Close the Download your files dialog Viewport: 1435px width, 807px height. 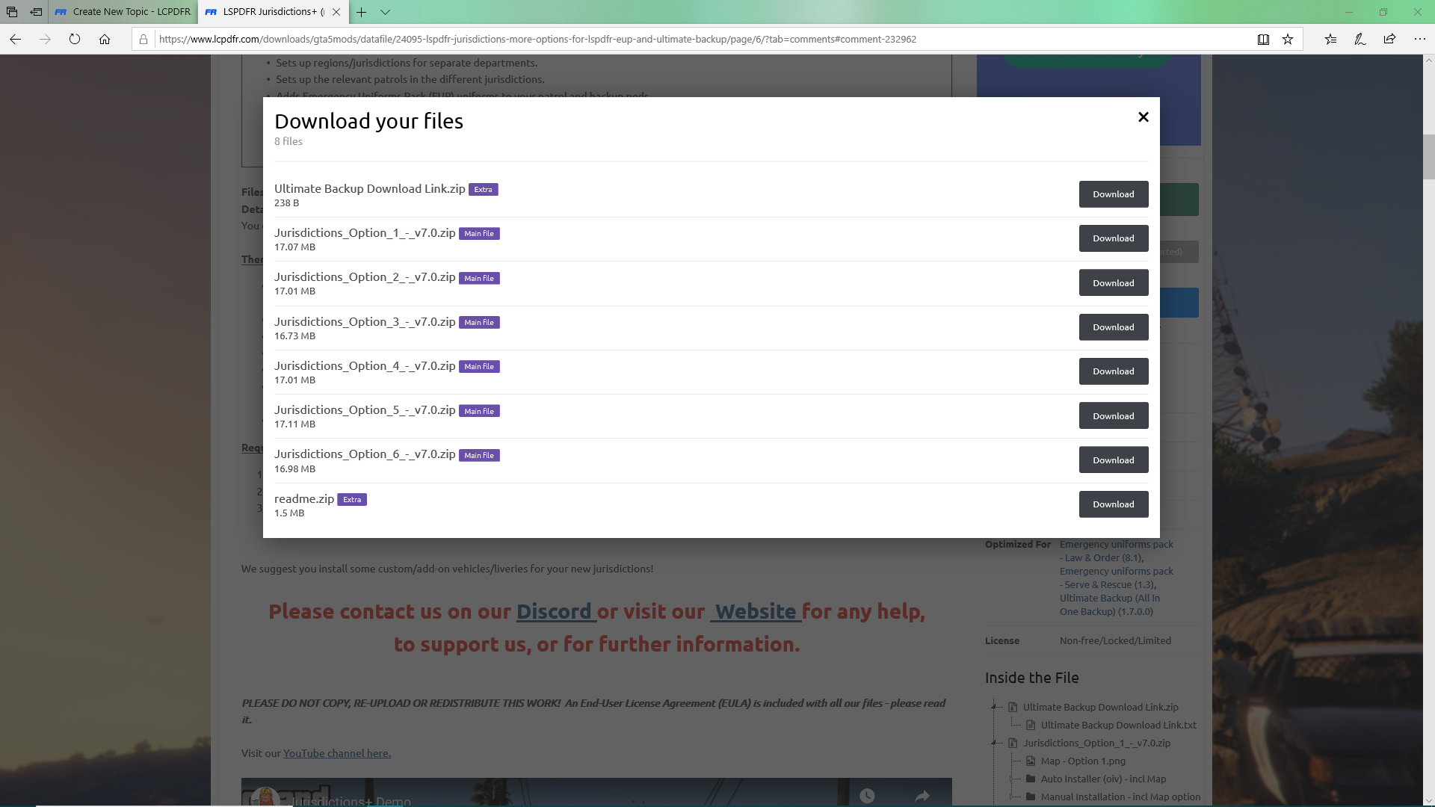point(1143,117)
